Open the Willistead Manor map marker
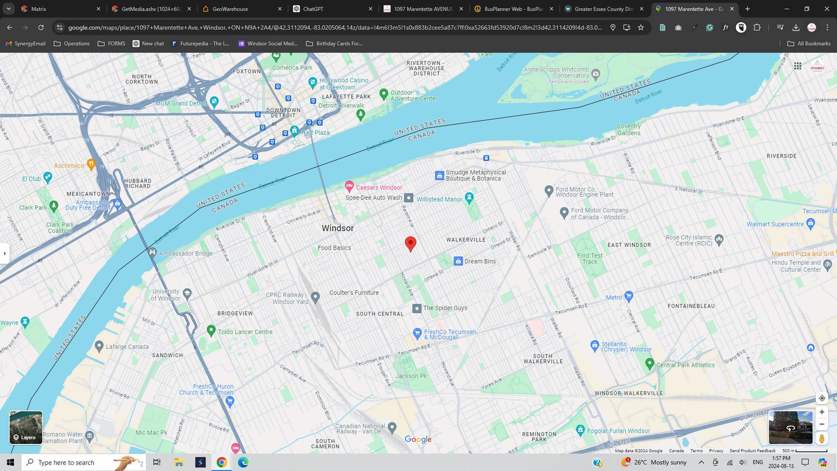Viewport: 837px width, 471px height. point(469,197)
